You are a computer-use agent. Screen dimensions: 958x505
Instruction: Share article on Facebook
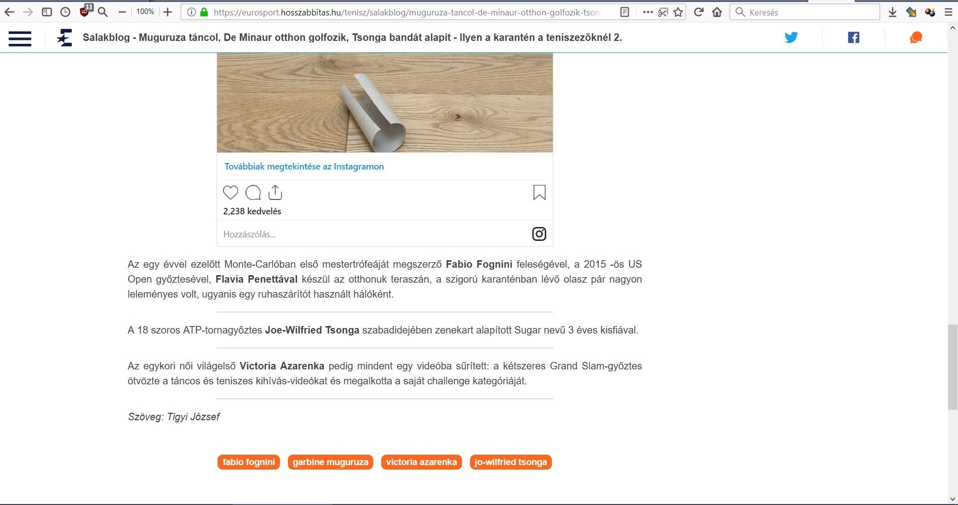pos(854,37)
